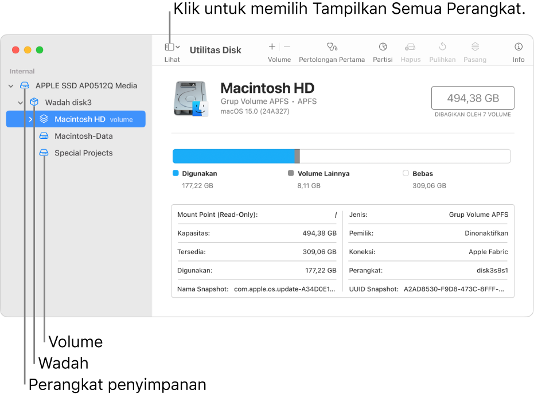This screenshot has height=397, width=534.
Task: Click the Kapasitas 494,38 GB row
Action: coord(257,233)
